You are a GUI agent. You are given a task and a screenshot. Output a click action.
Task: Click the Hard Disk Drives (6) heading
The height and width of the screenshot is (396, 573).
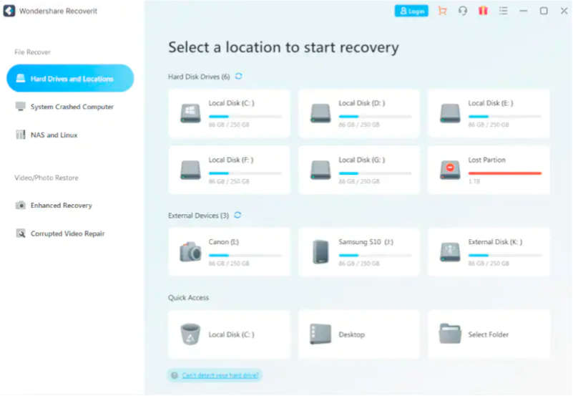[x=199, y=77]
